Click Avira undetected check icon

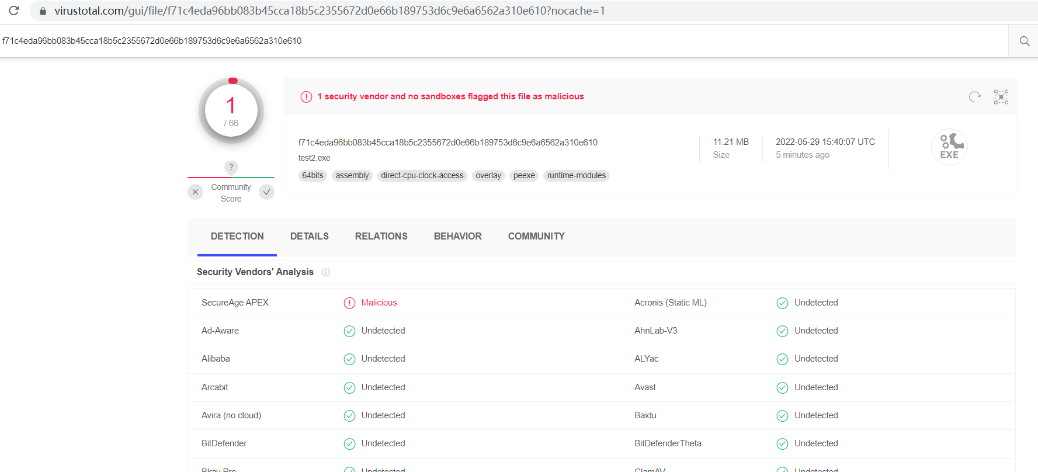click(349, 415)
